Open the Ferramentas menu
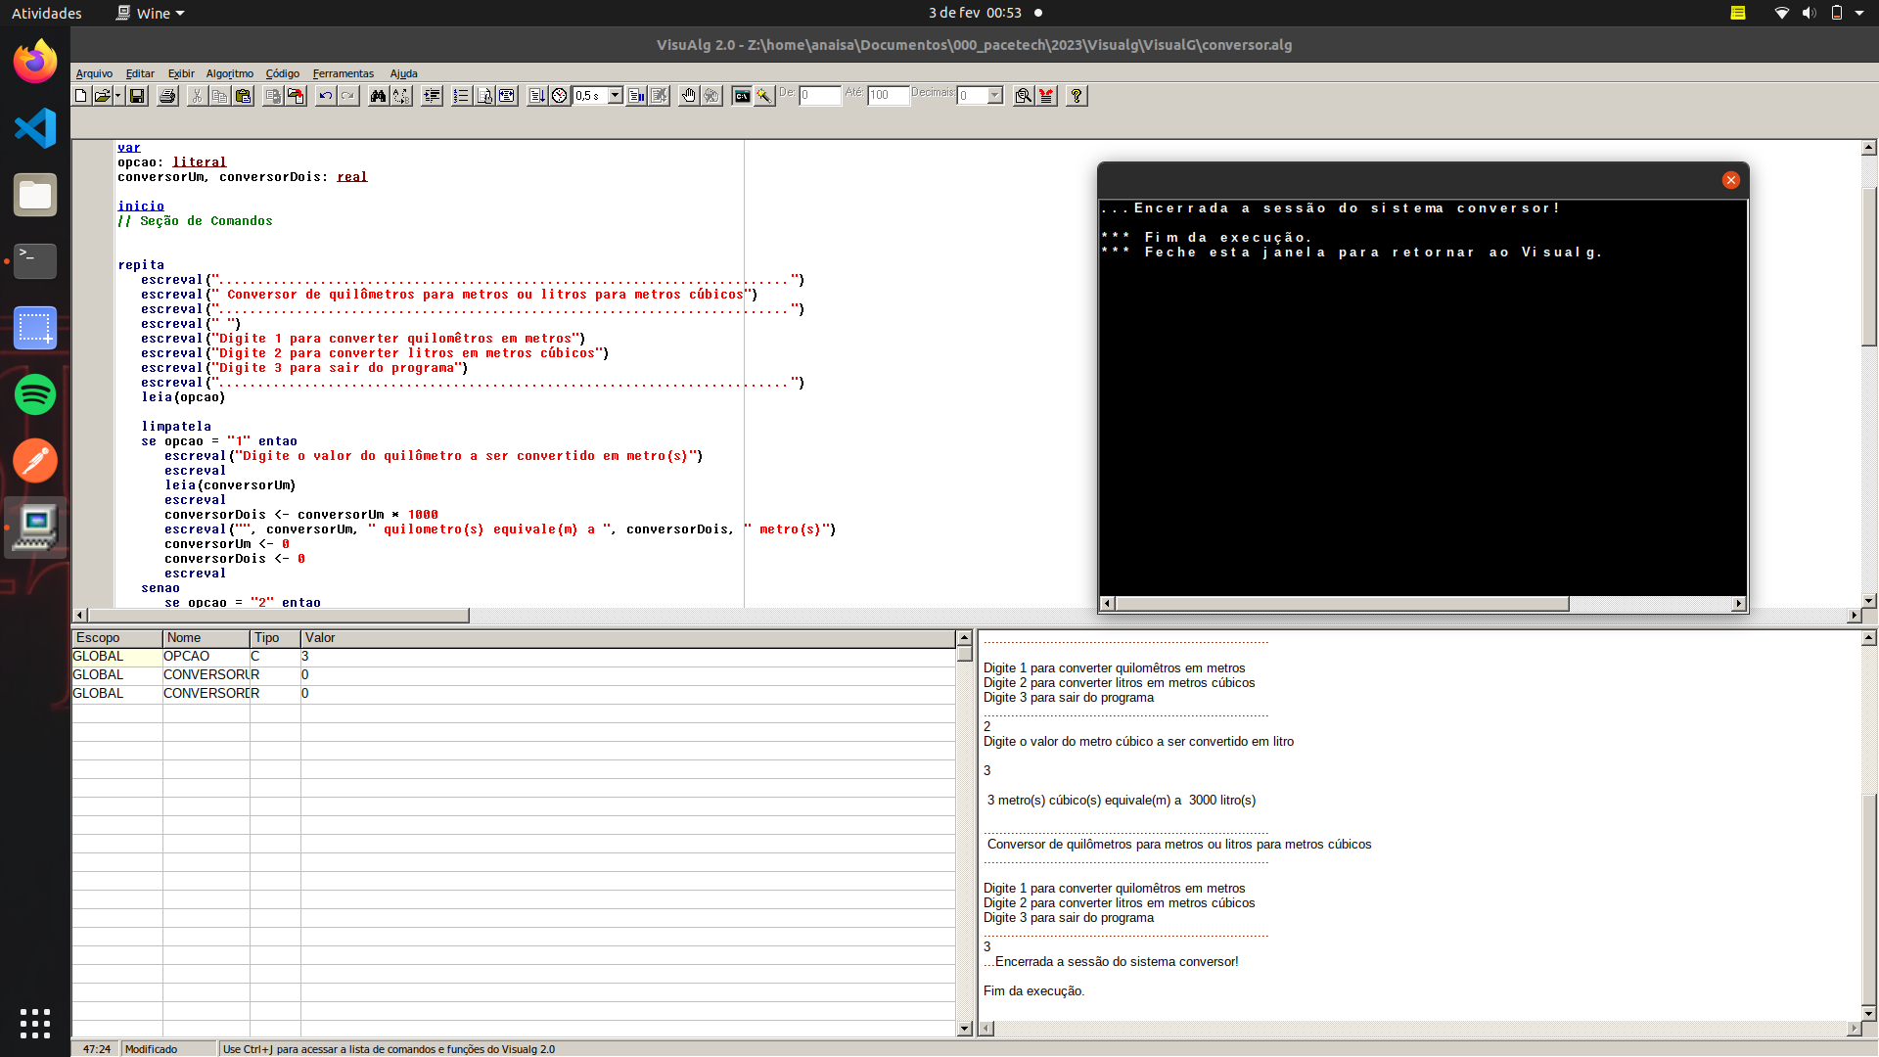The image size is (1879, 1057). 343,73
